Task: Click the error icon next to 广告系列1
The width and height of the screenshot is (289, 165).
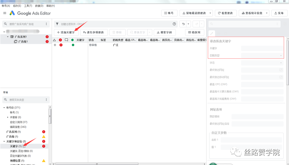Action: (47, 37)
